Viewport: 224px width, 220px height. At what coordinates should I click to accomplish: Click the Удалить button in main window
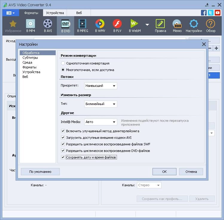[x=202, y=199]
